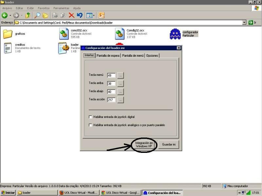Viewport: 262px width, 196px height.
Task: Open Views dropdown arrow
Action: (x=94, y=15)
